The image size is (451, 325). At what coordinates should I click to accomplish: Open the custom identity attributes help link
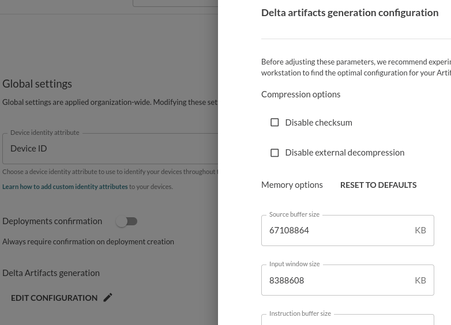click(65, 187)
